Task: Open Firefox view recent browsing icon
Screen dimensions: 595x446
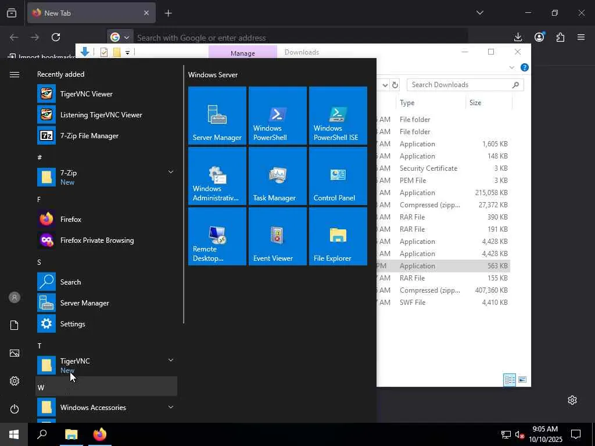Action: [12, 13]
